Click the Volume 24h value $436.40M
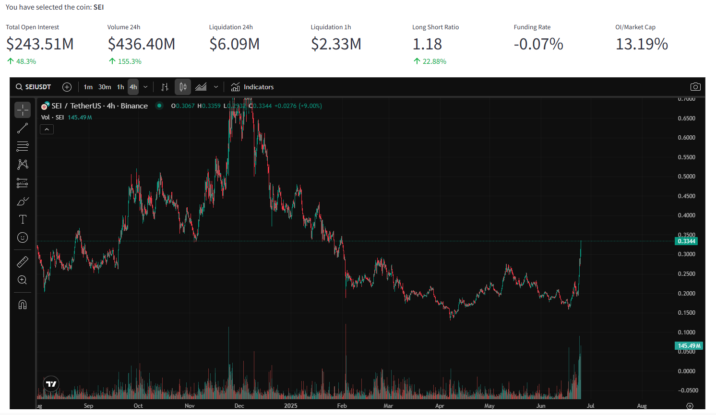716x415 pixels. tap(142, 44)
